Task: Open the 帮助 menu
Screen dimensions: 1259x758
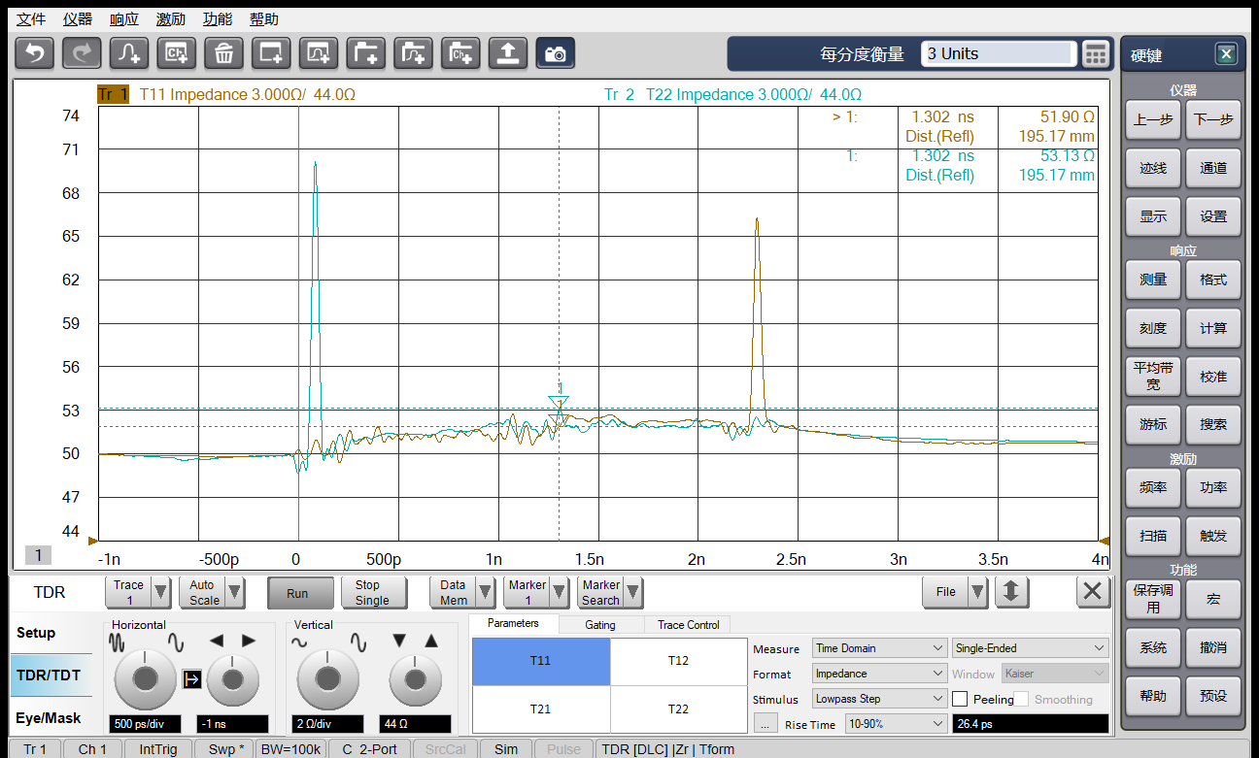Action: [x=264, y=19]
